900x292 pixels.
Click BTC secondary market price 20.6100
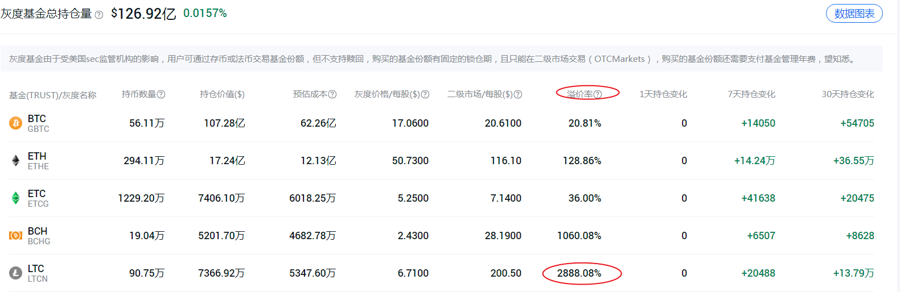(x=503, y=123)
